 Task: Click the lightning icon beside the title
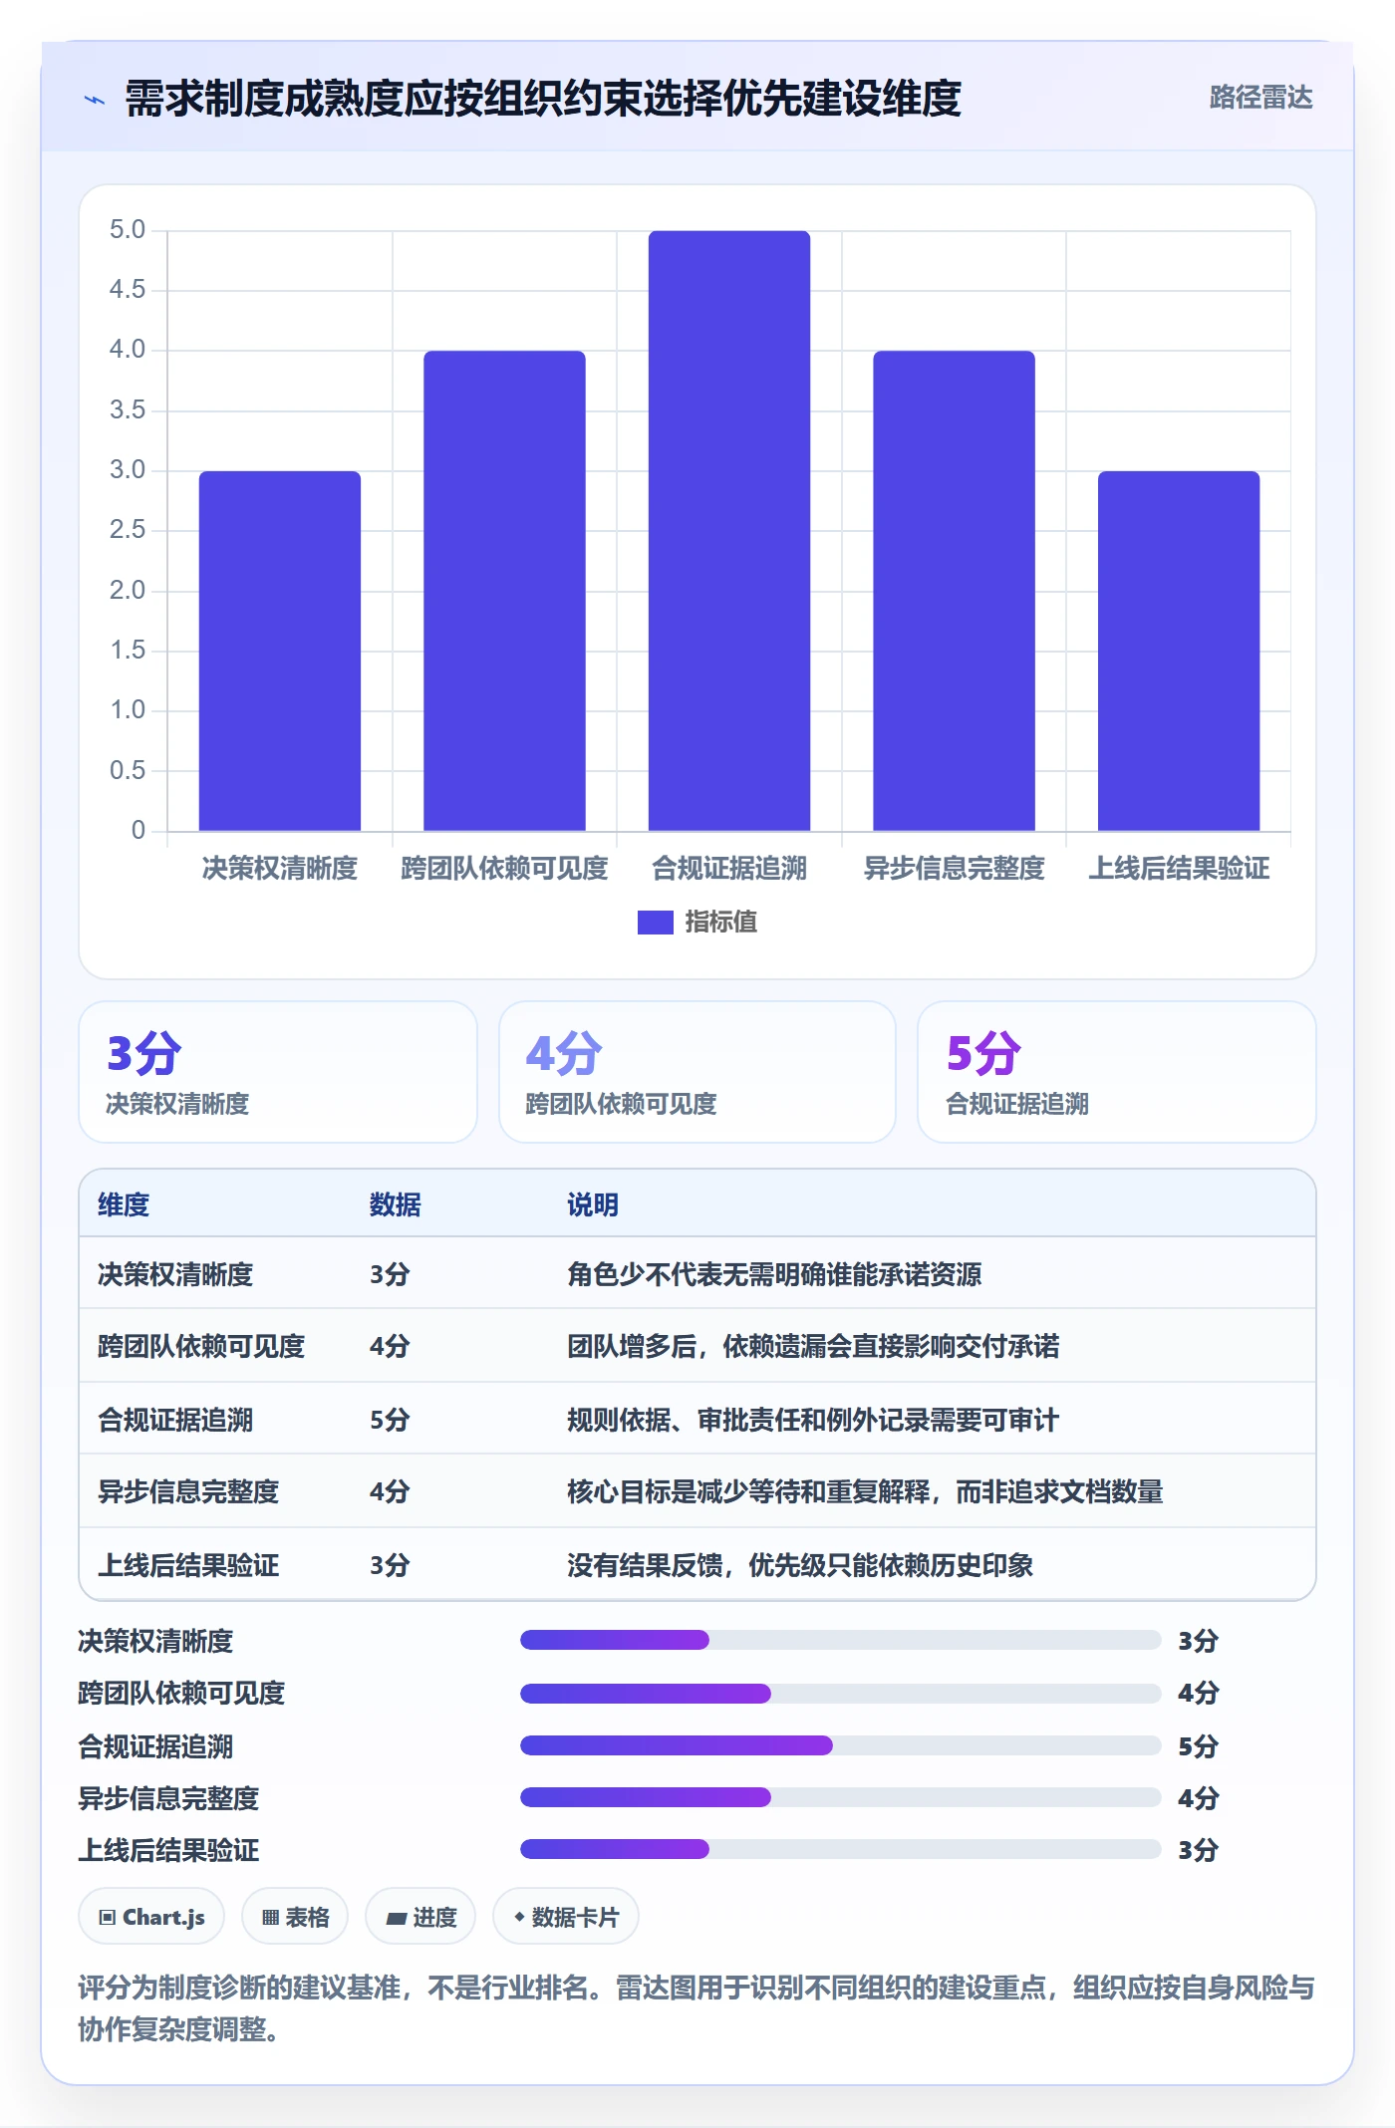pyautogui.click(x=95, y=100)
